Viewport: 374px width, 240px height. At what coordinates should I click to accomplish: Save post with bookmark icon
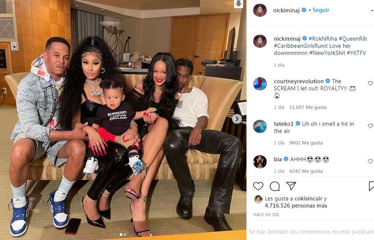coord(371,186)
